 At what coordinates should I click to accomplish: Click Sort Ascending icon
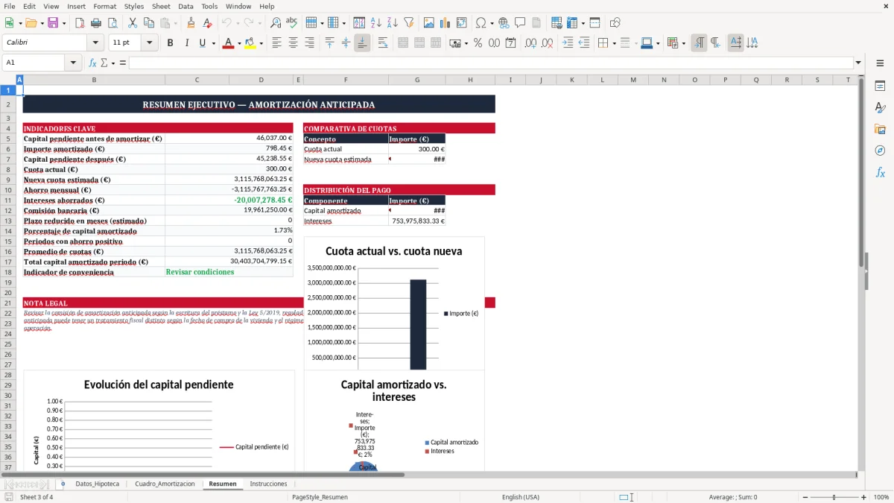click(375, 23)
